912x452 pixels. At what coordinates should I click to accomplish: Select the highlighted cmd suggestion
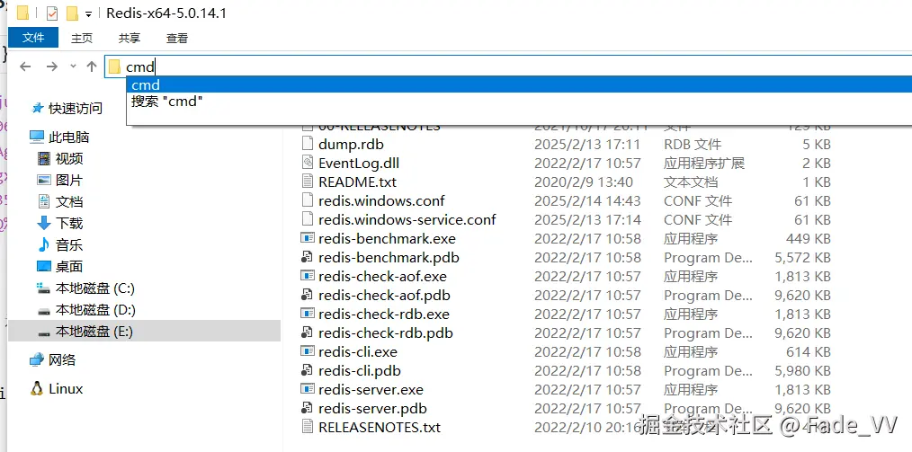coord(519,84)
